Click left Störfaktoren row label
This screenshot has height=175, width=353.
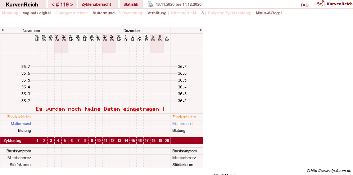point(20,165)
